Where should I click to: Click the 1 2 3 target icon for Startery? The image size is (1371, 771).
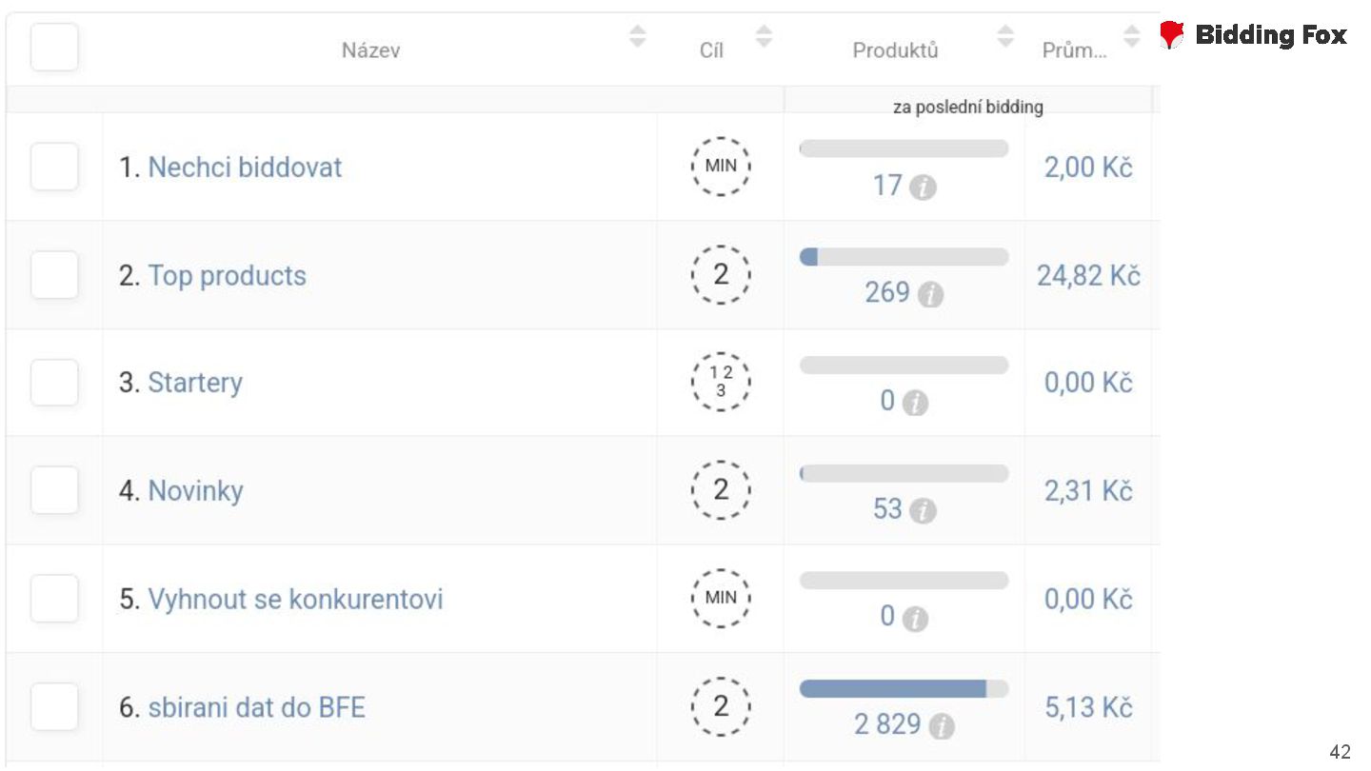721,383
